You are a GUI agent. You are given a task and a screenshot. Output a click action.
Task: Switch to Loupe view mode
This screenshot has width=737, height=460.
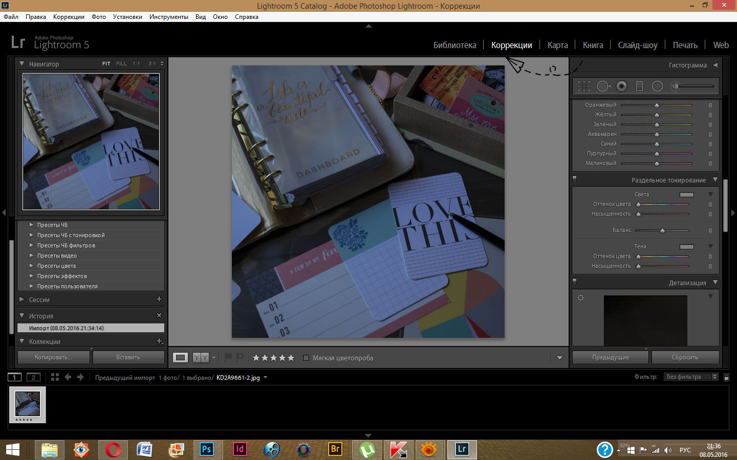tap(180, 358)
